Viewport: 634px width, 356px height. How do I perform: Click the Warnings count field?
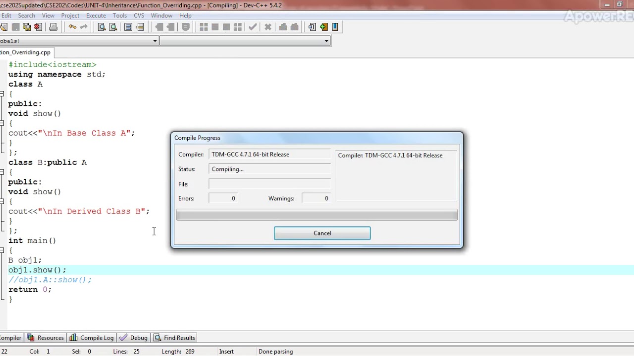click(x=316, y=198)
